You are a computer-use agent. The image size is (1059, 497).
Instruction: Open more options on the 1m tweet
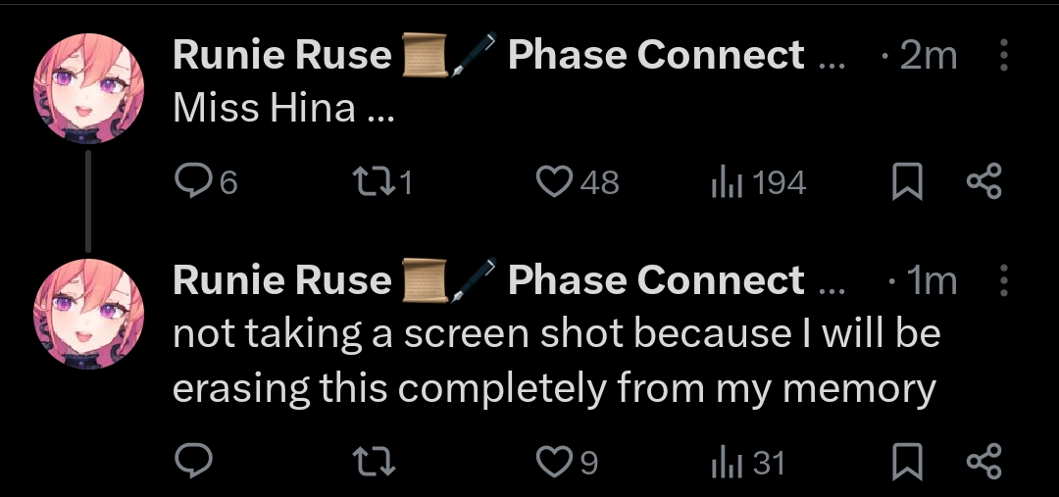(1004, 281)
